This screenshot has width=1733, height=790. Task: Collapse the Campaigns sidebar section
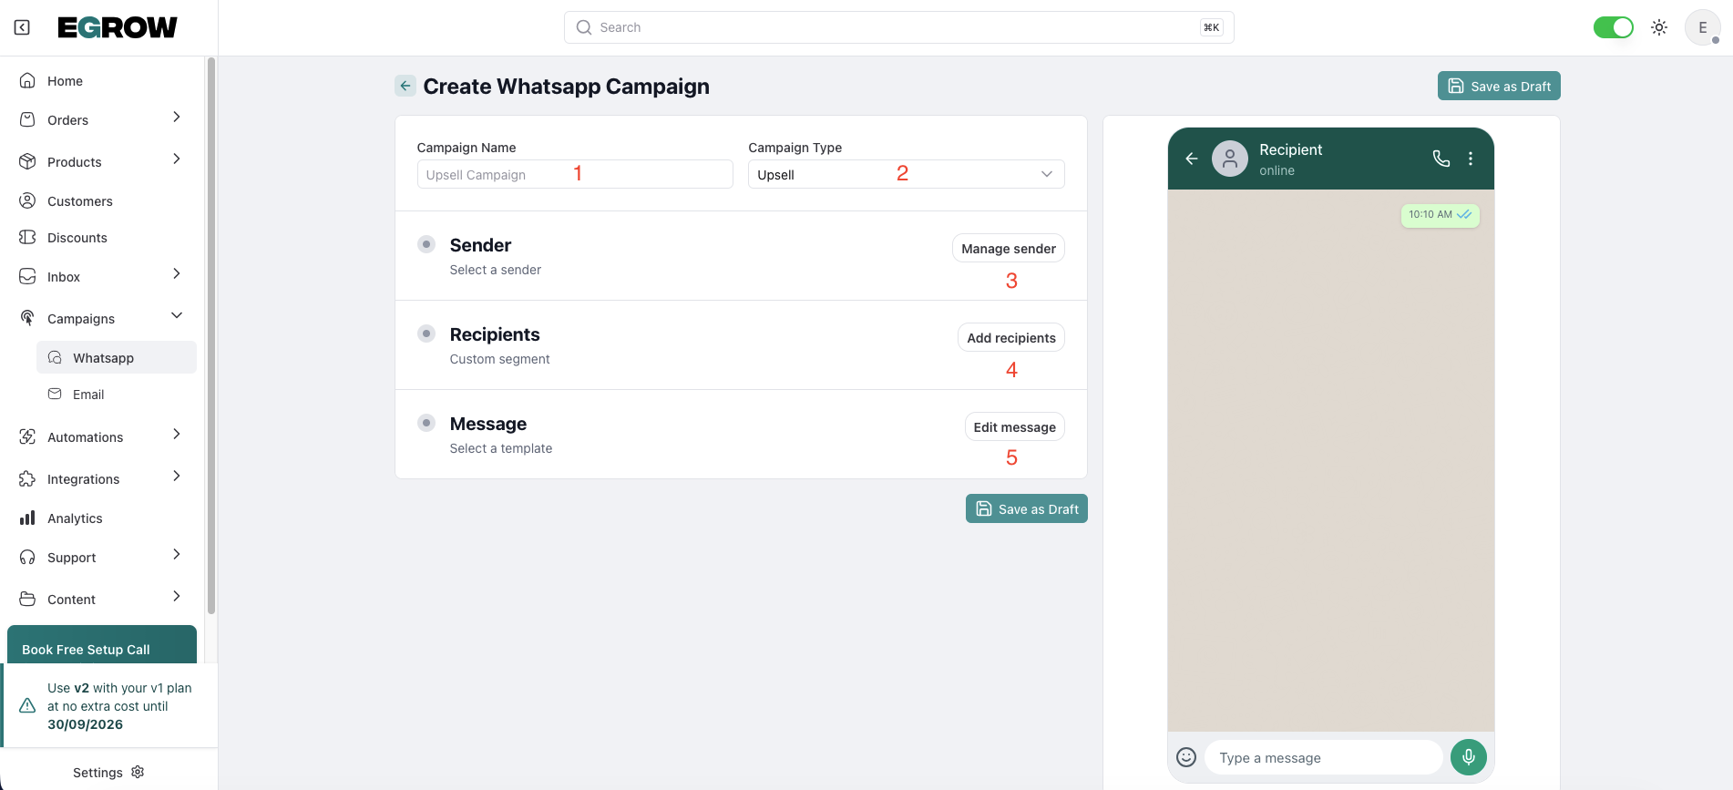coord(177,316)
